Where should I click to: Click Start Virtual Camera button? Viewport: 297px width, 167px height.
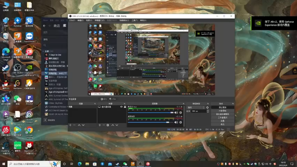[222, 114]
